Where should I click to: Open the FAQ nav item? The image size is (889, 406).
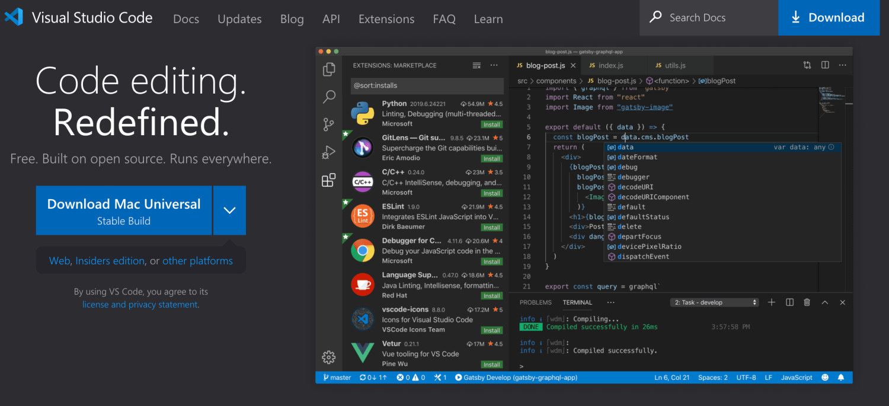click(x=444, y=19)
